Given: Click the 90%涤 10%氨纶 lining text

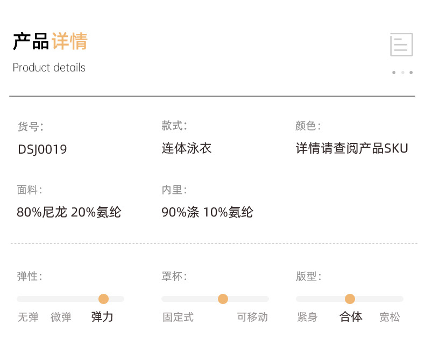Looking at the screenshot, I should click(x=207, y=212).
